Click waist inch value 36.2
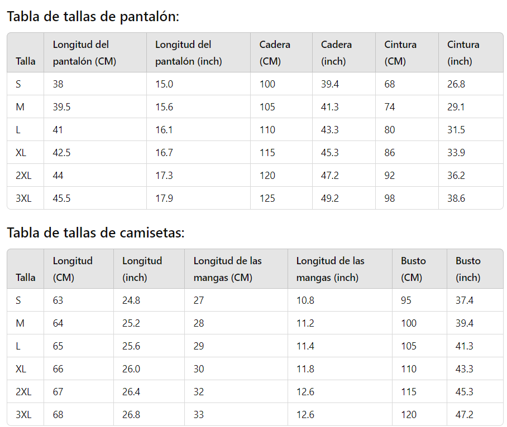 tap(456, 175)
